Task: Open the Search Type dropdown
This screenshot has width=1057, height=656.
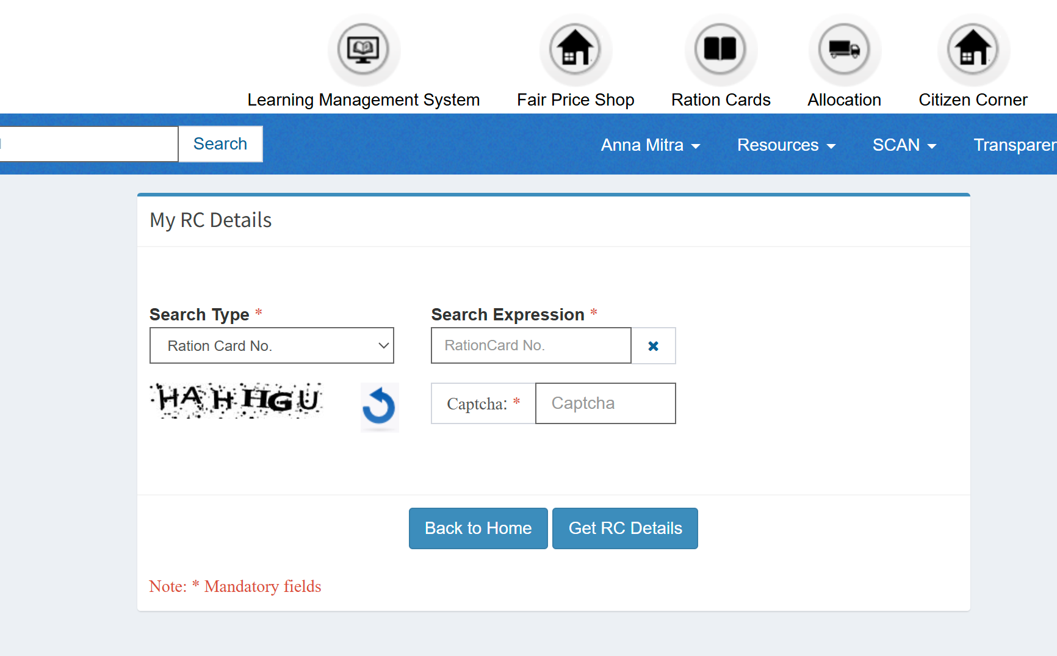Action: (x=272, y=345)
